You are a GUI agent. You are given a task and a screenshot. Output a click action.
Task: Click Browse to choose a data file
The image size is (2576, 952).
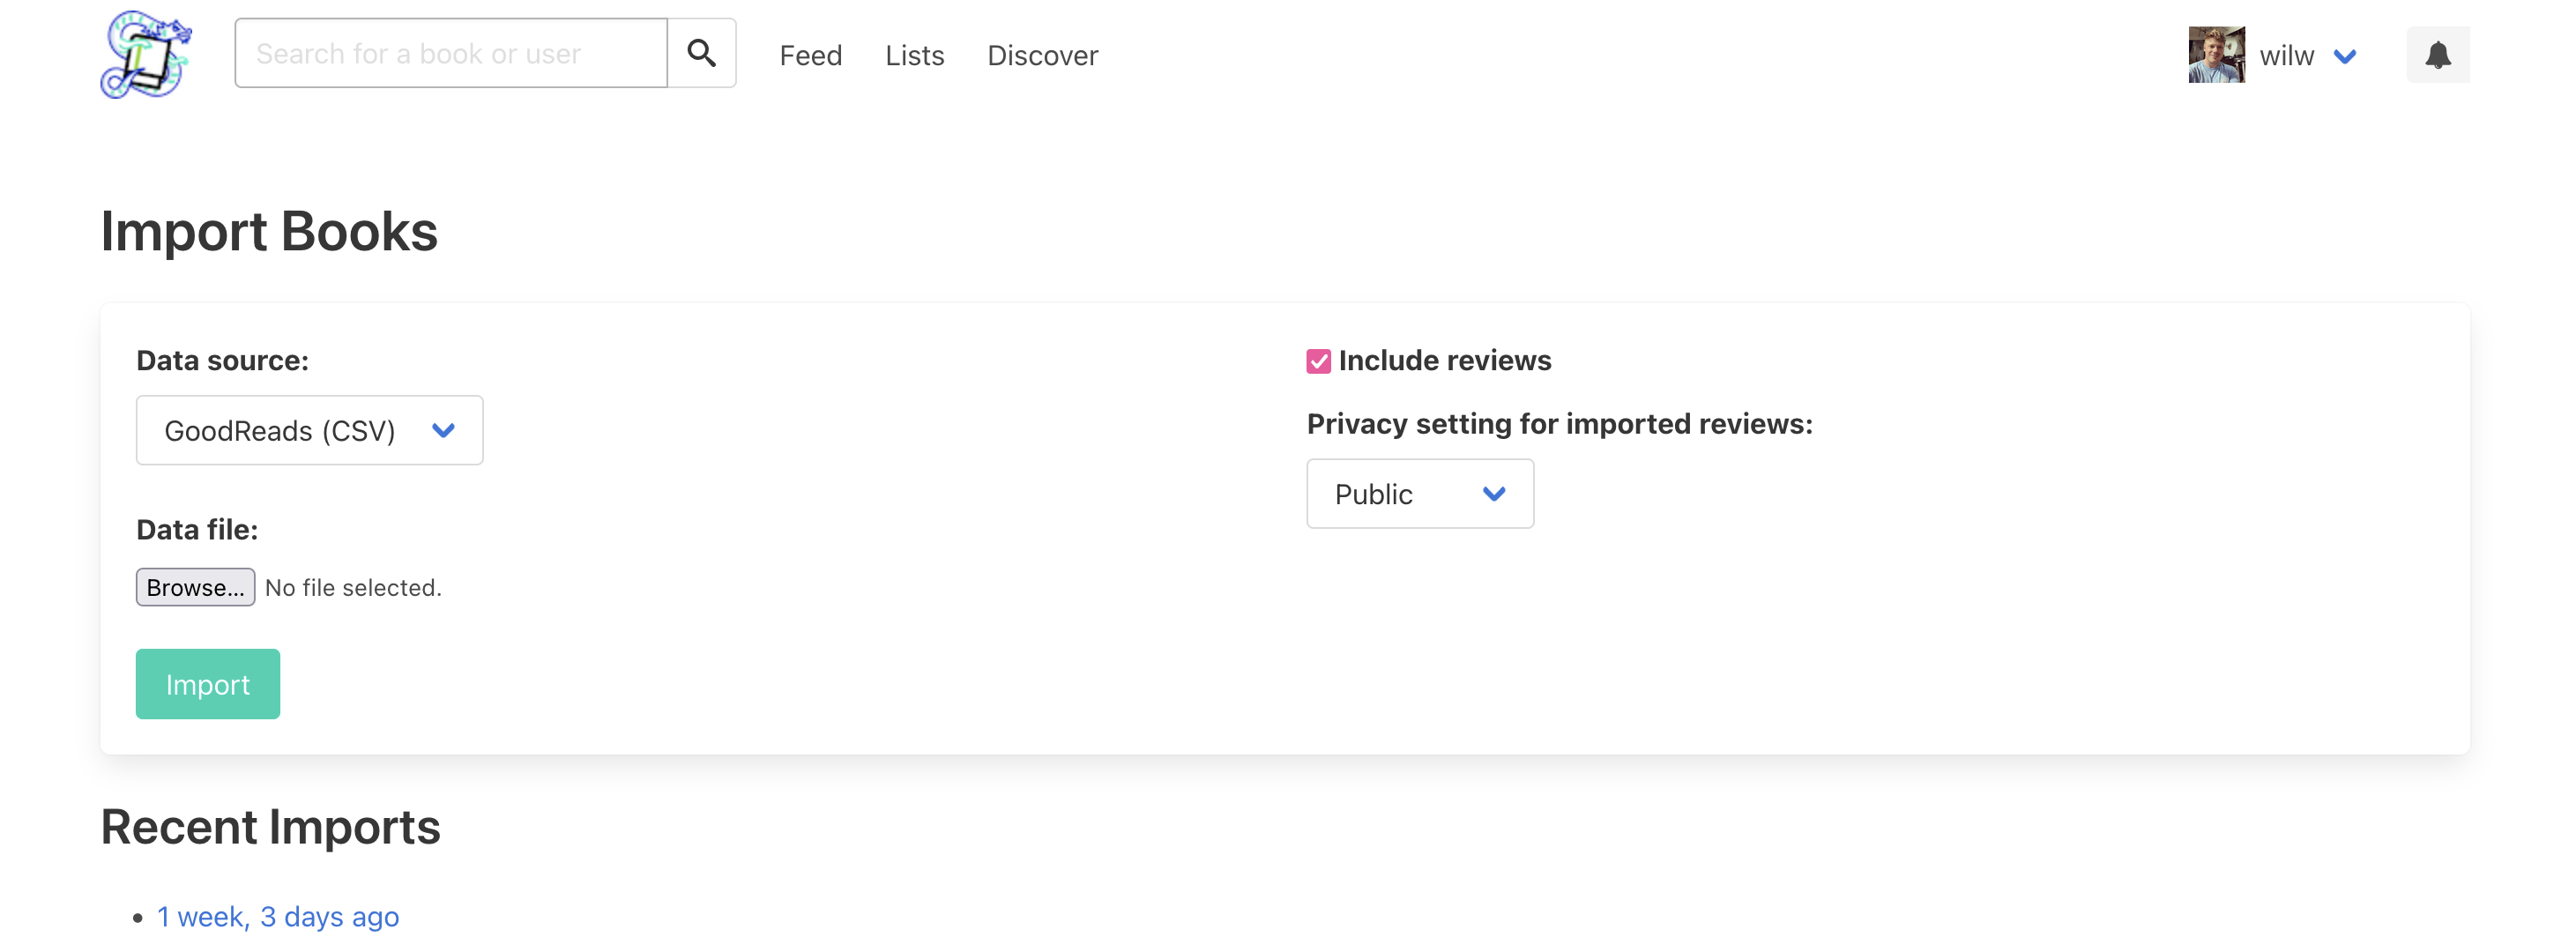pyautogui.click(x=195, y=587)
